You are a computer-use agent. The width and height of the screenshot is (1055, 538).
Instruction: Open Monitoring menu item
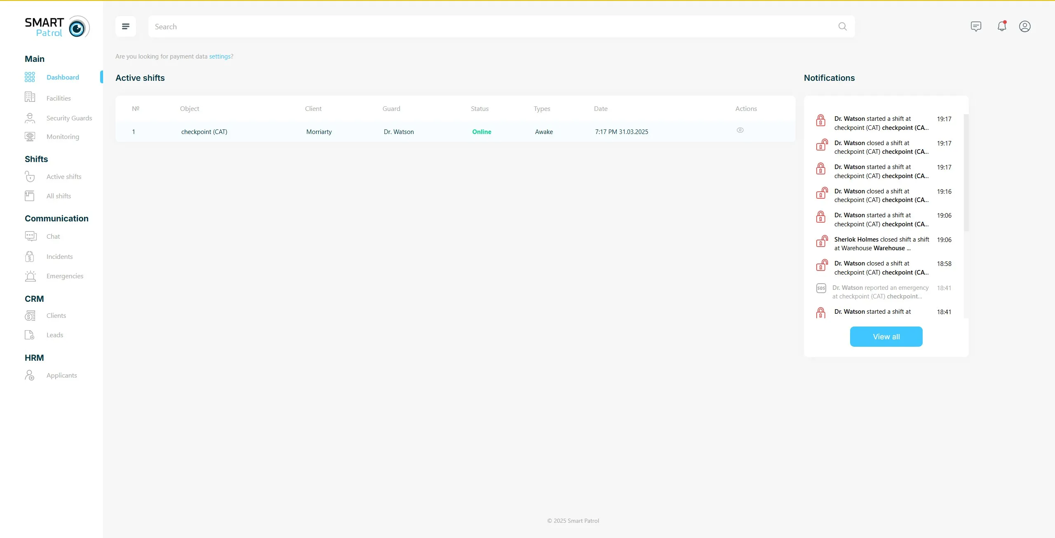[63, 136]
